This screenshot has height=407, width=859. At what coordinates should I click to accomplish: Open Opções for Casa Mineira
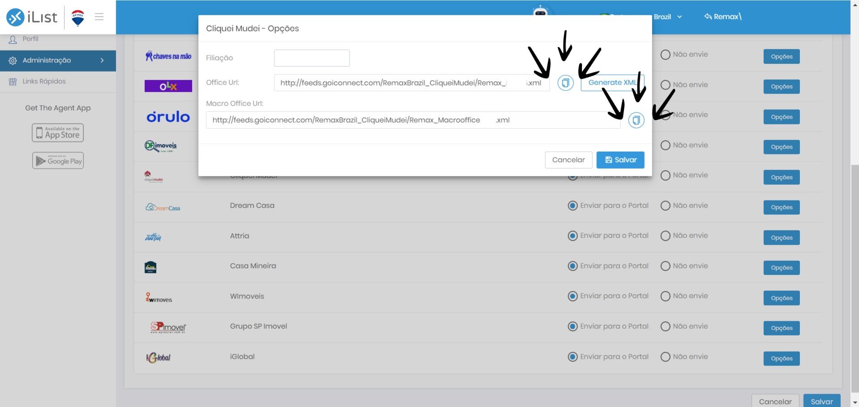coord(782,268)
